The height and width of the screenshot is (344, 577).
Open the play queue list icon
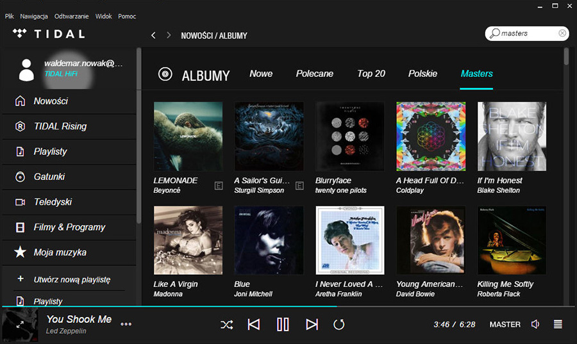click(x=558, y=324)
